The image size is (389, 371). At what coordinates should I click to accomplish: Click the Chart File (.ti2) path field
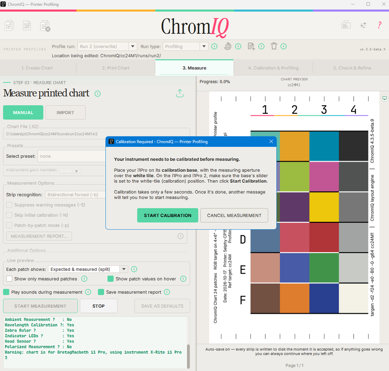pos(97,134)
